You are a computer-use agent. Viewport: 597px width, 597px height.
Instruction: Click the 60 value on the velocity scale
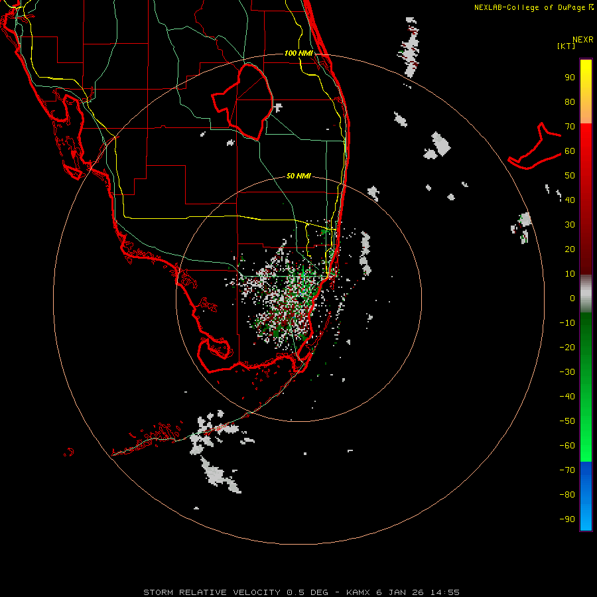570,151
